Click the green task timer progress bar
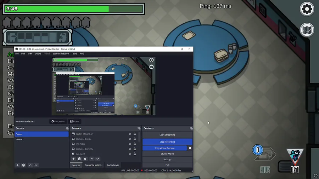The height and width of the screenshot is (179, 319). point(74,9)
